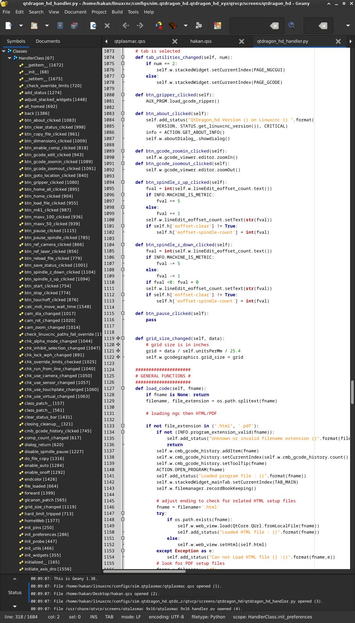Viewport: 355px width, 623px height.
Task: Fold the btn_about_clicked function at line 1083
Action: click(x=123, y=113)
